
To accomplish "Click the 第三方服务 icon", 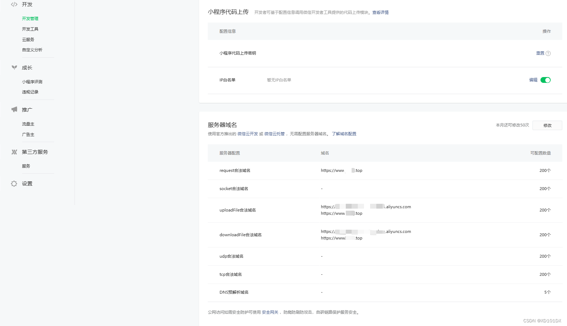I will tap(14, 152).
